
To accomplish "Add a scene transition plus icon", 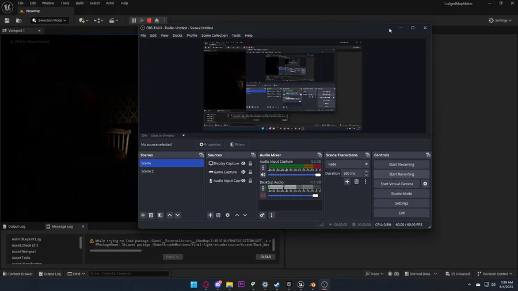I will (347, 182).
